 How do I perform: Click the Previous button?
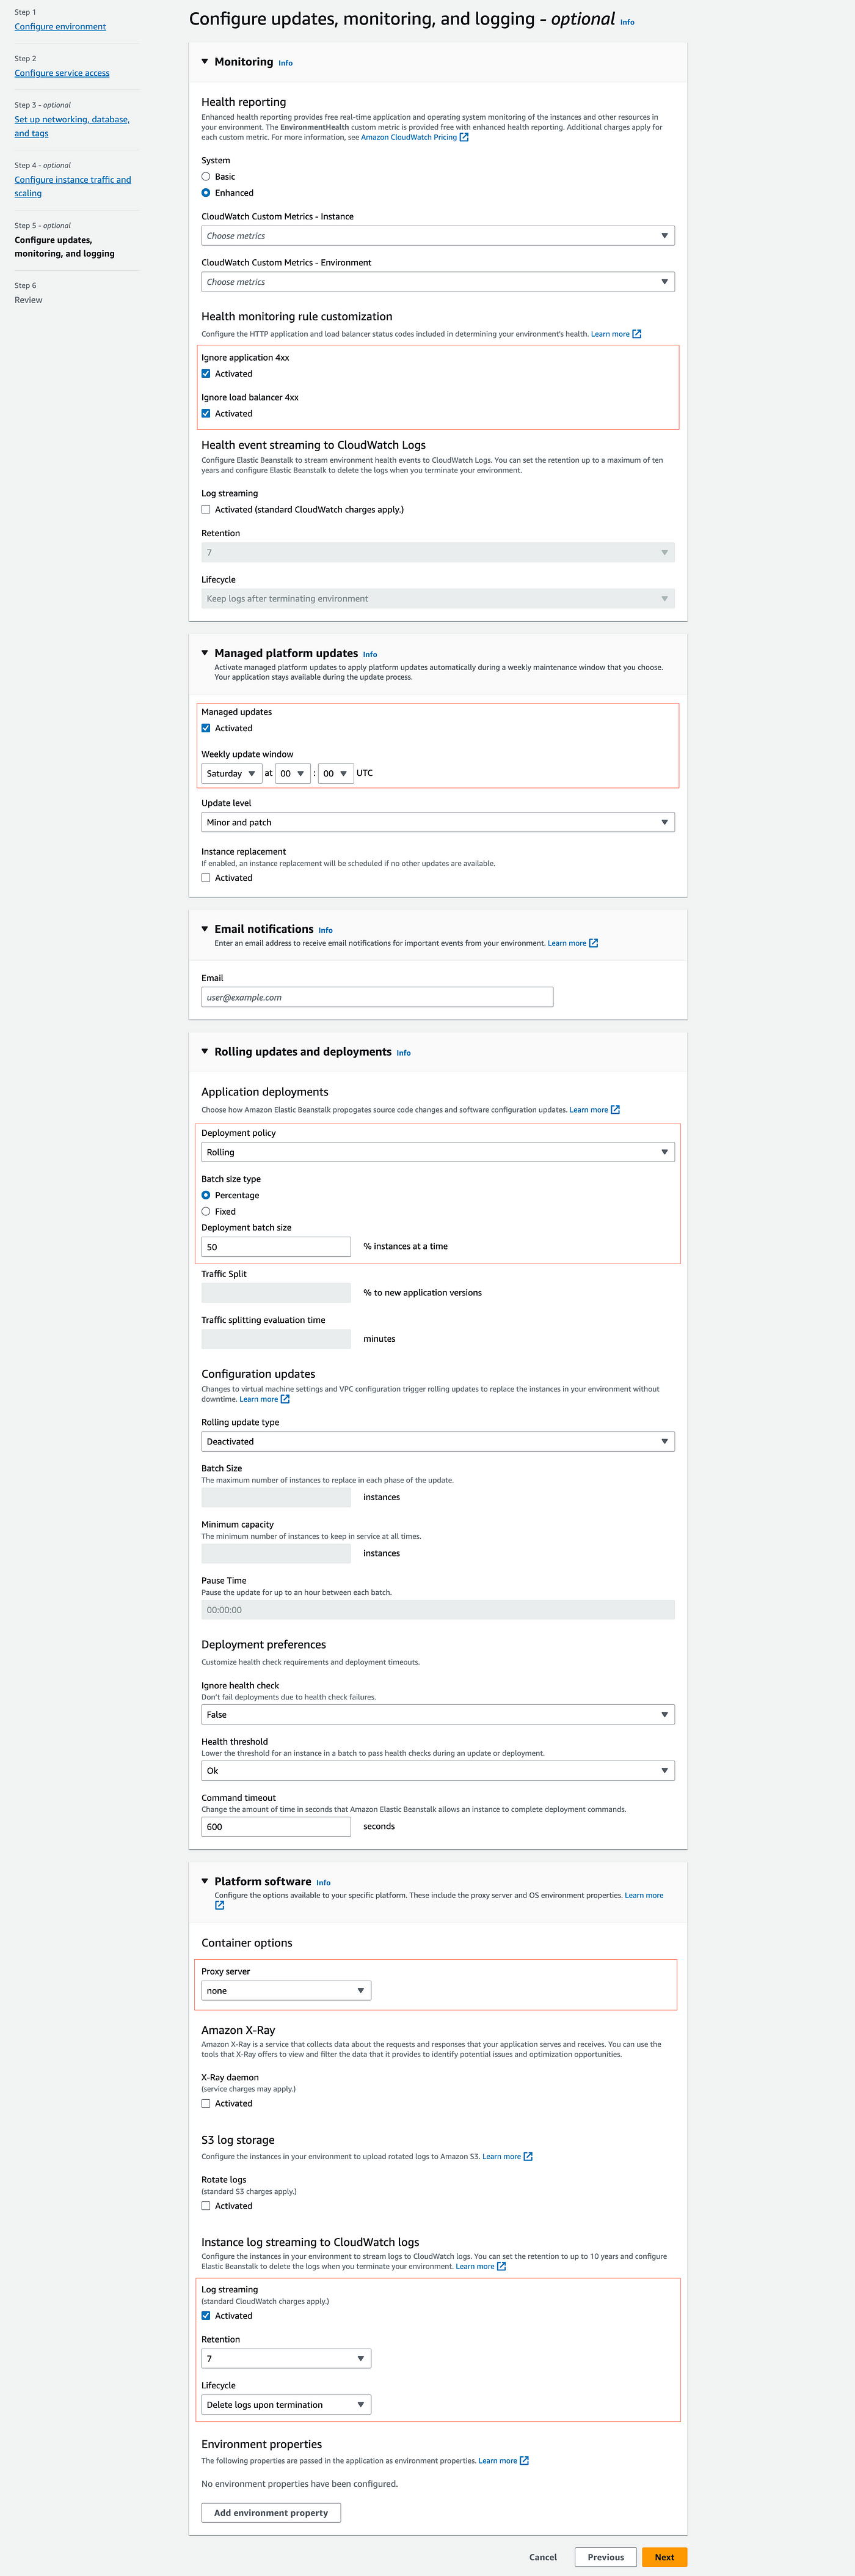point(605,2557)
